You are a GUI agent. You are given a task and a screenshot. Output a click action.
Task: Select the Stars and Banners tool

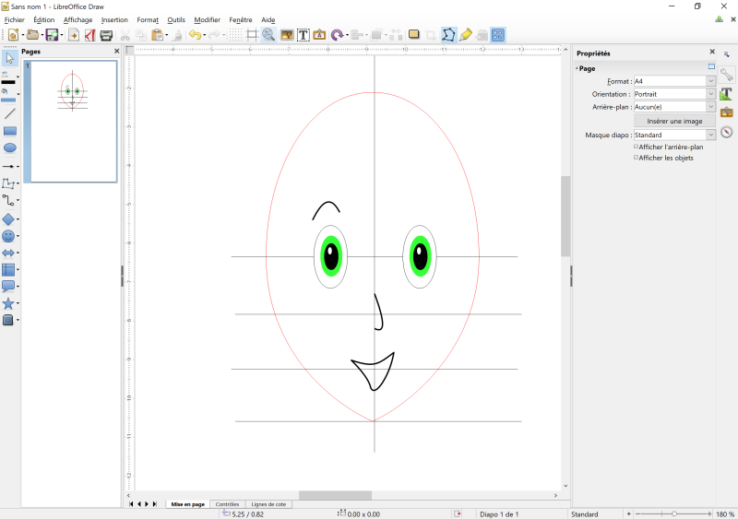(8, 303)
